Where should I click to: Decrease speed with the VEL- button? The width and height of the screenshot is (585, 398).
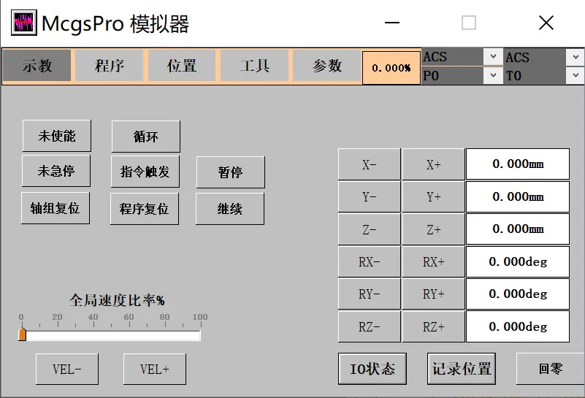tap(67, 370)
